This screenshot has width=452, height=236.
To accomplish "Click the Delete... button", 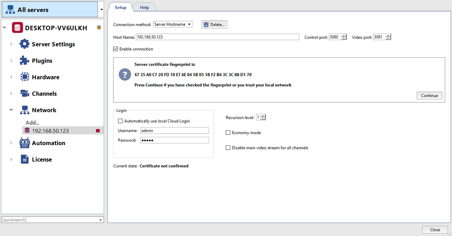I will click(214, 24).
